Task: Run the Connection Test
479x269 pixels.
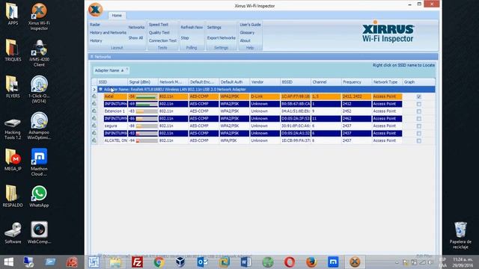Action: coord(163,40)
